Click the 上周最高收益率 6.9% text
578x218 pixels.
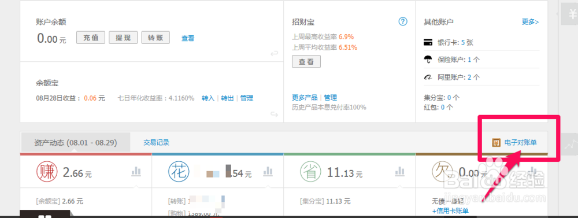click(x=323, y=37)
